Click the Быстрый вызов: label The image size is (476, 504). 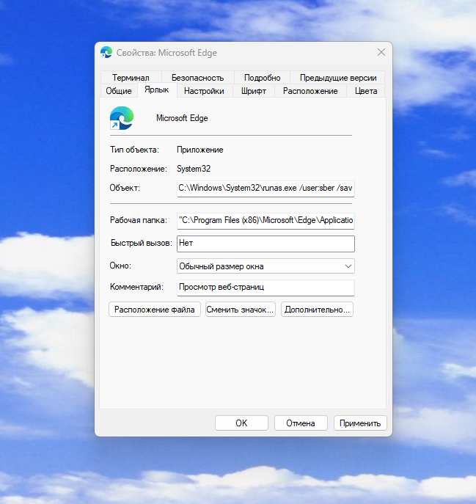141,243
